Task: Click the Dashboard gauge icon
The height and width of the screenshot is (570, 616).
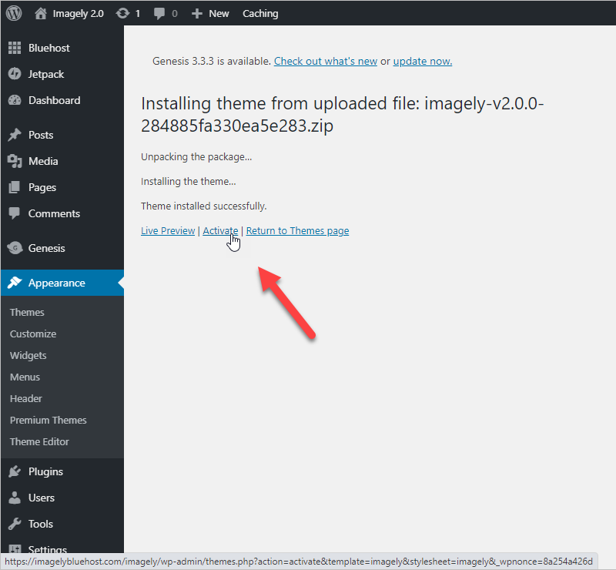Action: point(15,100)
